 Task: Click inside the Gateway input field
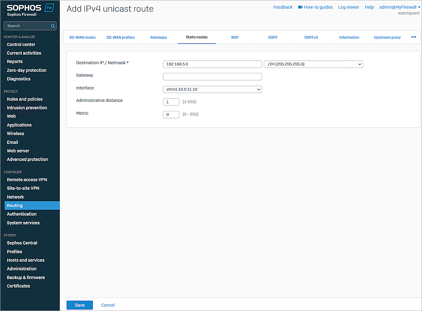(212, 76)
